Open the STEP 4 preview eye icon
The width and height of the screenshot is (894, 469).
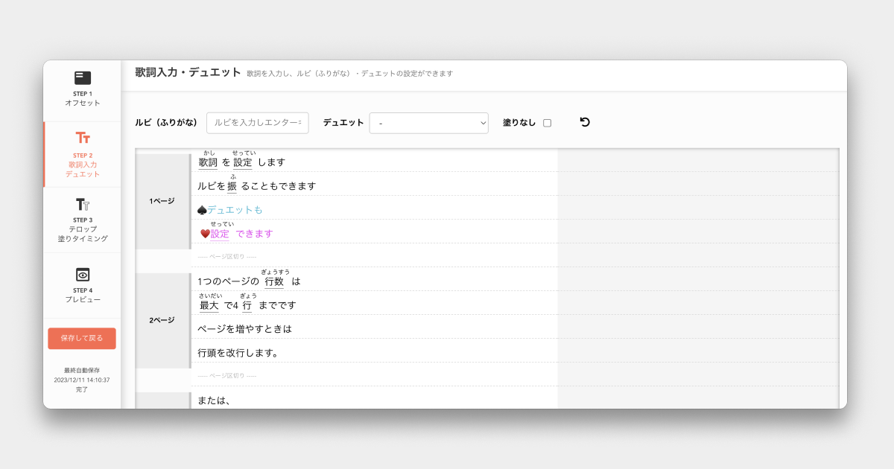coord(83,275)
